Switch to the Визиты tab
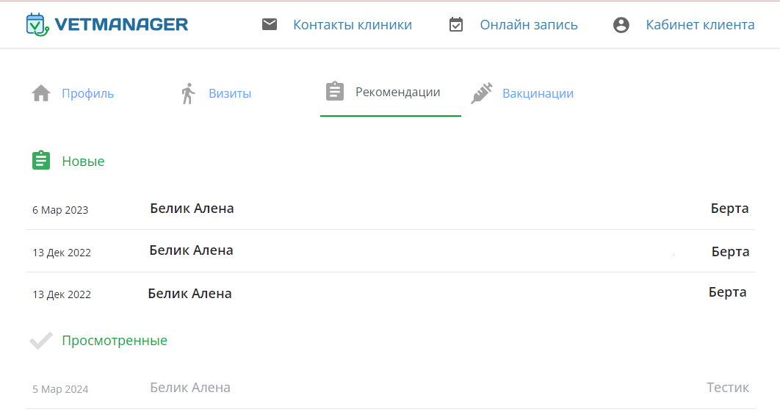The width and height of the screenshot is (780, 420). pos(230,94)
